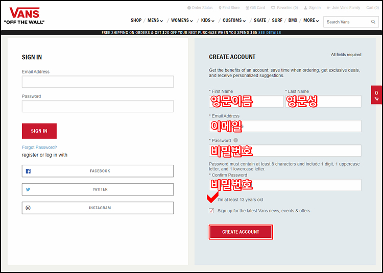Image resolution: width=383 pixels, height=273 pixels.
Task: Expand the CUSTOMS dropdown arrow
Action: 244,21
